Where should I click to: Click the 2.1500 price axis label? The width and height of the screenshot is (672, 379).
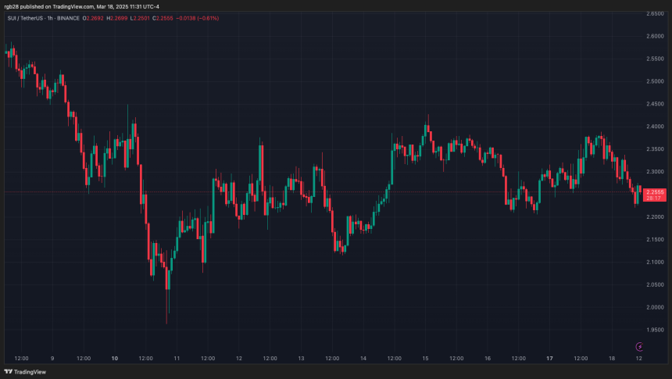tap(655, 240)
